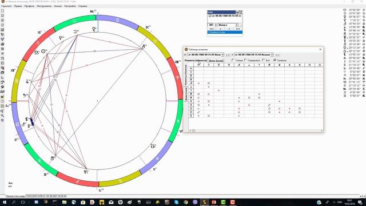Viewport: 366px width, 206px height.
Task: Click the >>> fast forward button in date window
Action: [238, 29]
